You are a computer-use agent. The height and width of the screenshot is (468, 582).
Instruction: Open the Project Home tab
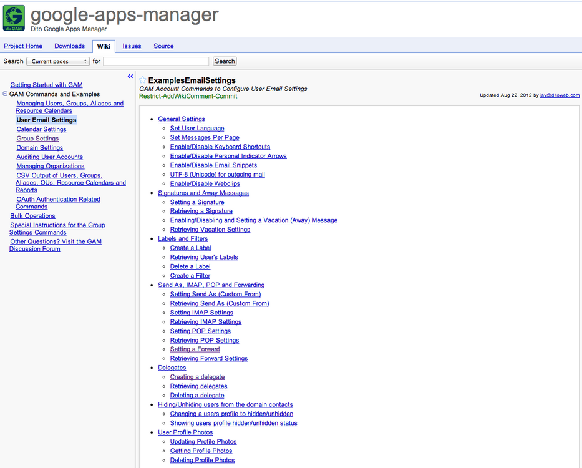tap(23, 46)
